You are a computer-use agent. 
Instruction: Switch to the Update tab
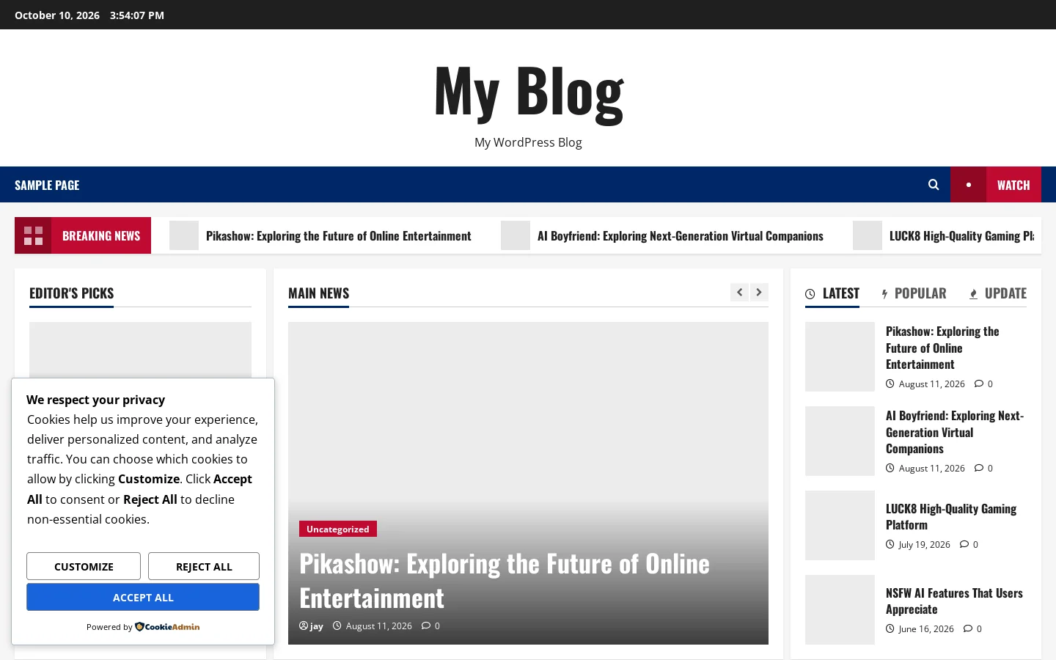998,293
